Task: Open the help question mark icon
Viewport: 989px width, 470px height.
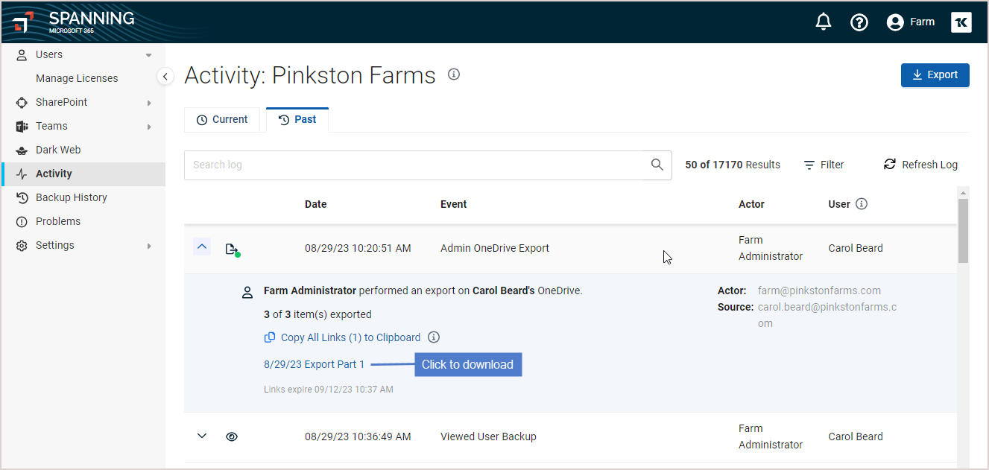Action: pos(859,22)
